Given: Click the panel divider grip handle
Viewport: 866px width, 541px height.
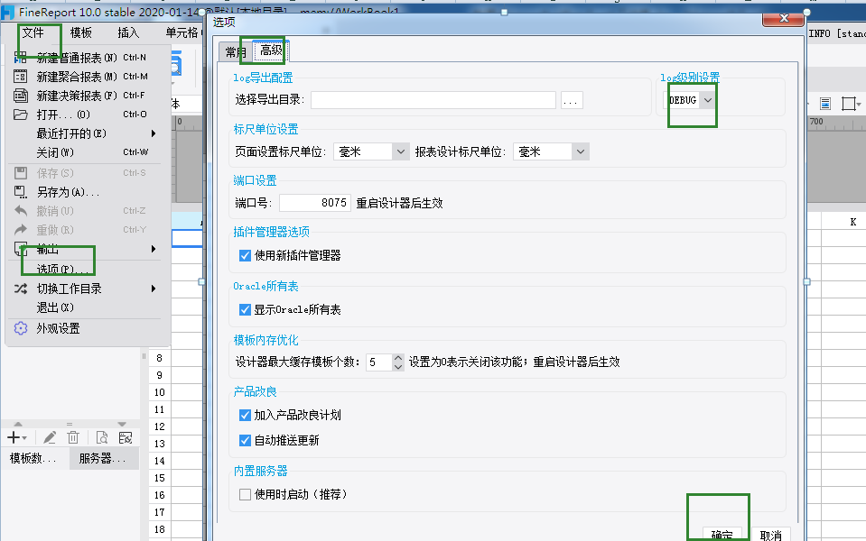Looking at the screenshot, I should pos(144,356).
